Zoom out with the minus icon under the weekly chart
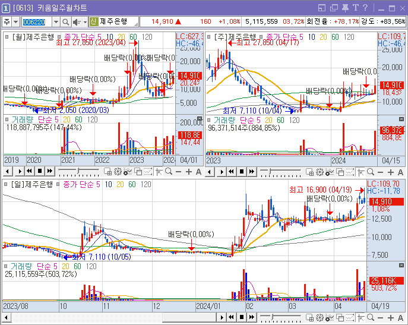 381,172
